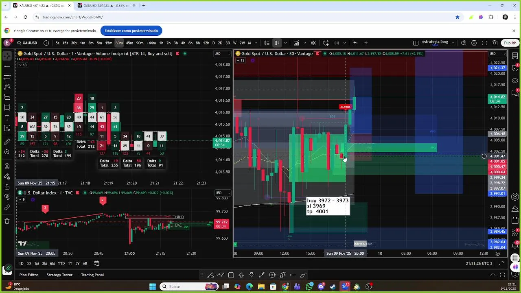Open the quick search icon
This screenshot has width=521, height=293.
[x=464, y=43]
